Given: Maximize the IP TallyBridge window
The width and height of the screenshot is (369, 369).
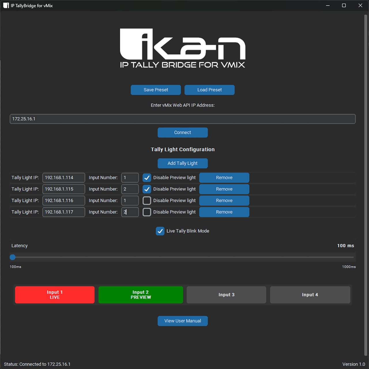Looking at the screenshot, I should pos(344,5).
